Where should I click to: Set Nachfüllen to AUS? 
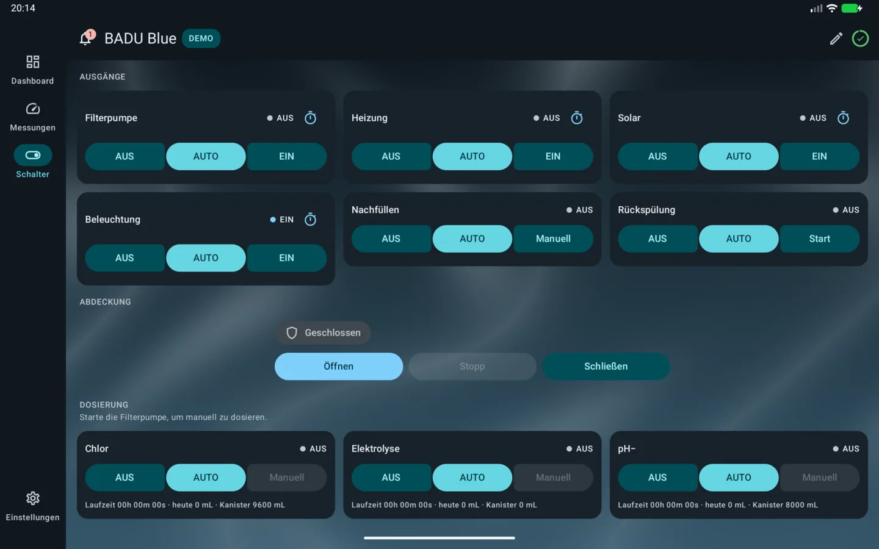(391, 239)
